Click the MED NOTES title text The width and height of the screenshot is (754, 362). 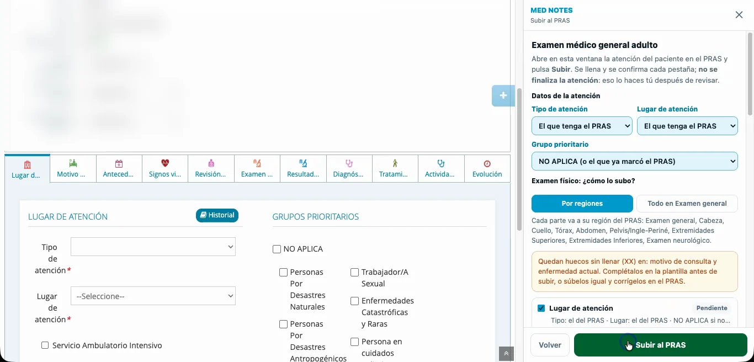[x=551, y=10]
